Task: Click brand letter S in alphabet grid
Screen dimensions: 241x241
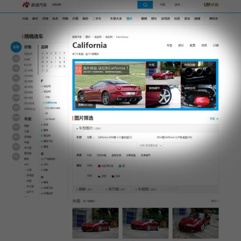Action: 43,66
